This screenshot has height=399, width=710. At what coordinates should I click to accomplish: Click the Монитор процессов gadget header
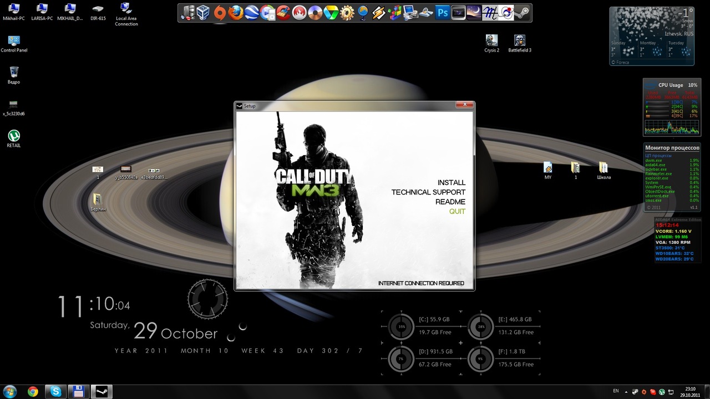click(672, 148)
